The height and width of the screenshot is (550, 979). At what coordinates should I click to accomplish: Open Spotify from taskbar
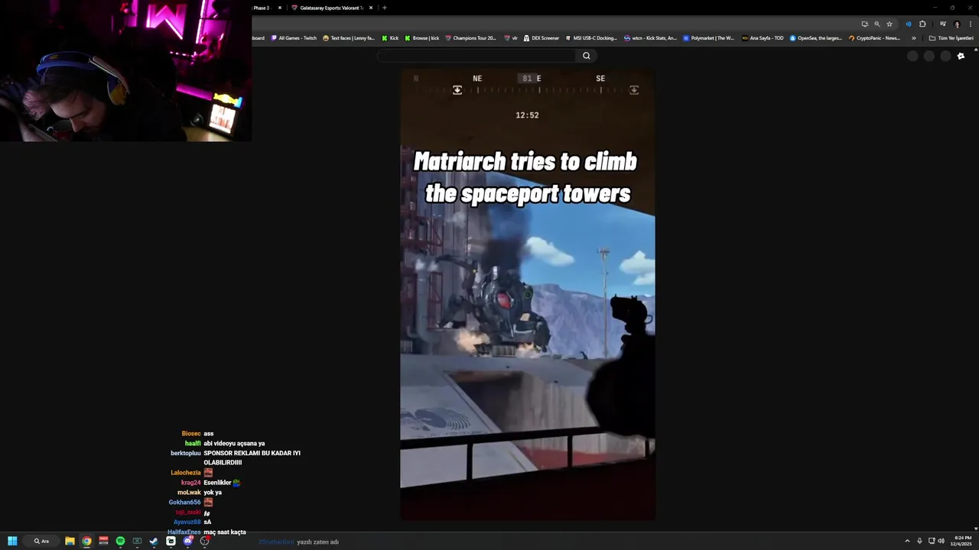pyautogui.click(x=120, y=541)
